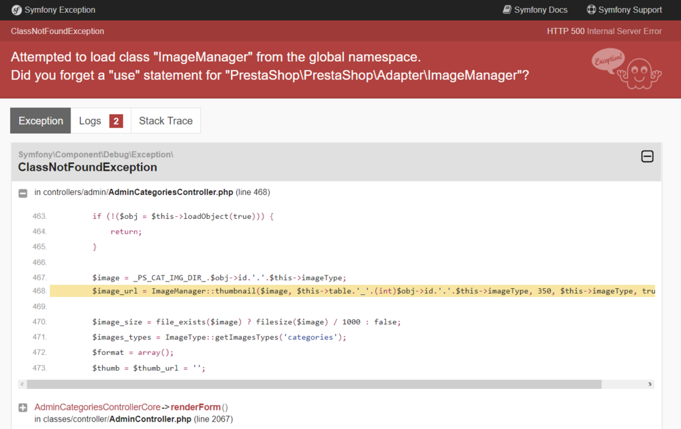This screenshot has height=429, width=681.
Task: Click AdminController.php file name
Action: (x=151, y=419)
